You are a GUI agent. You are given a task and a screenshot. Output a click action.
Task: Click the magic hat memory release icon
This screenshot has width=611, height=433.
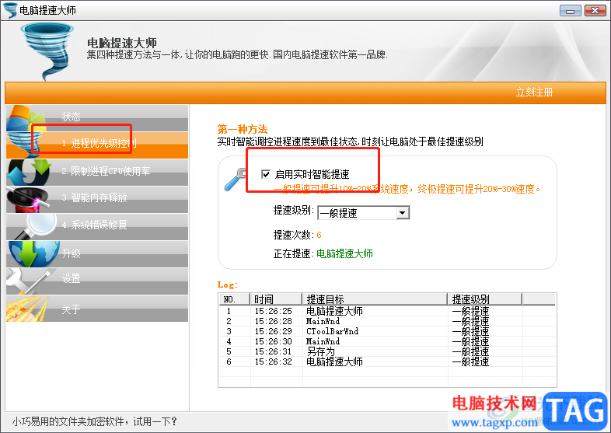[27, 200]
